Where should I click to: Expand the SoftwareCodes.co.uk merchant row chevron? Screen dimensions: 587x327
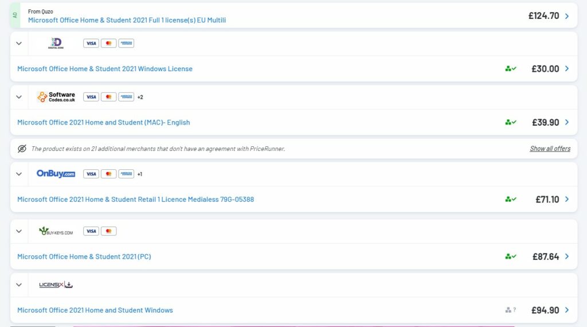click(x=19, y=97)
